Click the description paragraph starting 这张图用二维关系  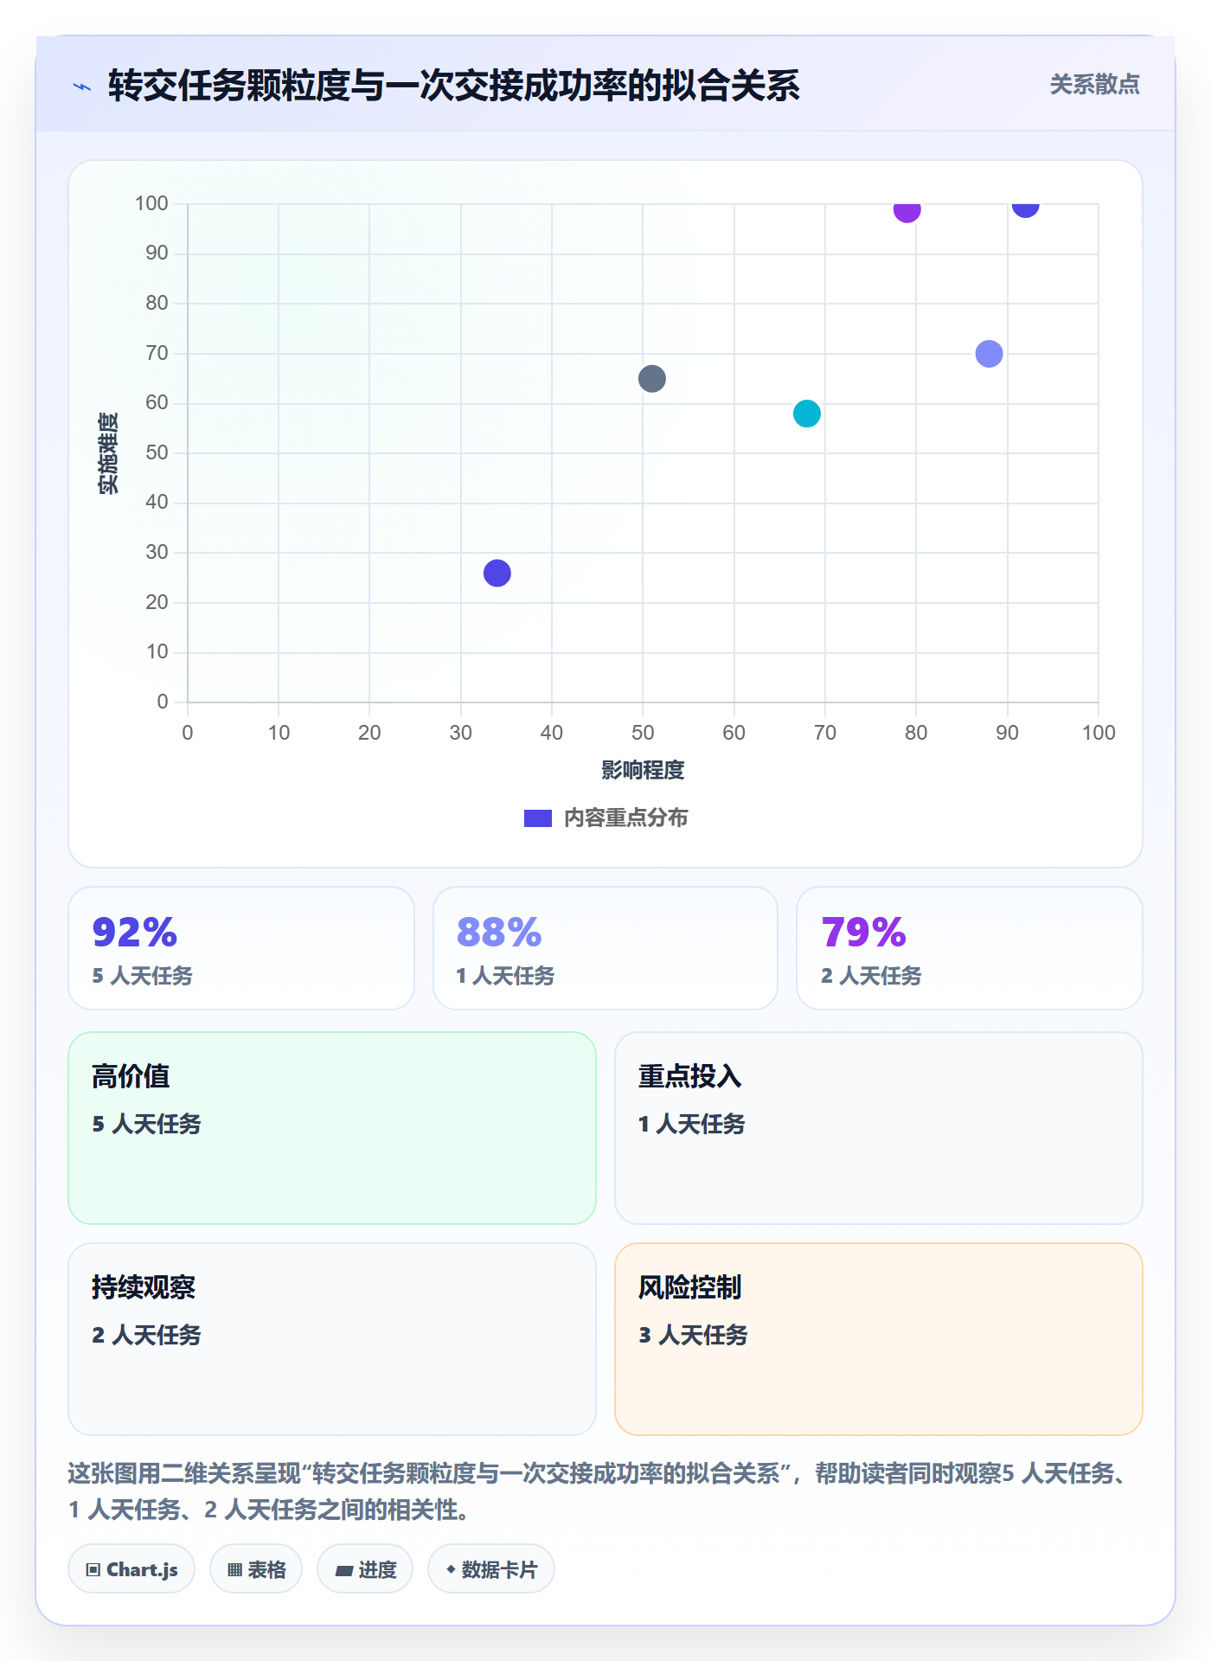[601, 1491]
